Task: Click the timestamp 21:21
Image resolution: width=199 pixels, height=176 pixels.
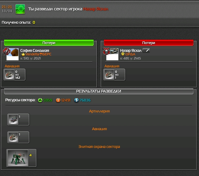Action: (x=7, y=7)
